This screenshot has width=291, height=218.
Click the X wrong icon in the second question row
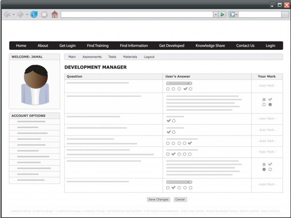(x=264, y=100)
